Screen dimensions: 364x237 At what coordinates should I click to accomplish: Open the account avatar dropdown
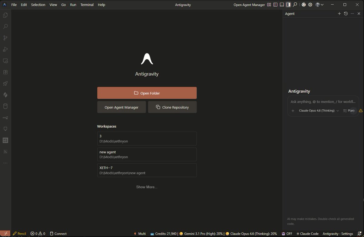point(319,5)
